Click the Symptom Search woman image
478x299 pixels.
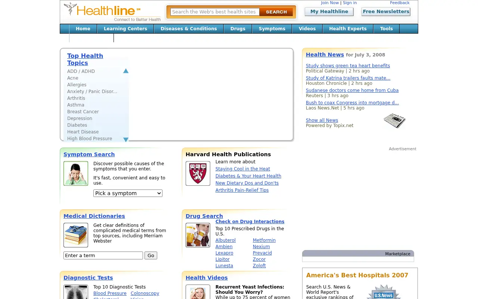pos(76,173)
